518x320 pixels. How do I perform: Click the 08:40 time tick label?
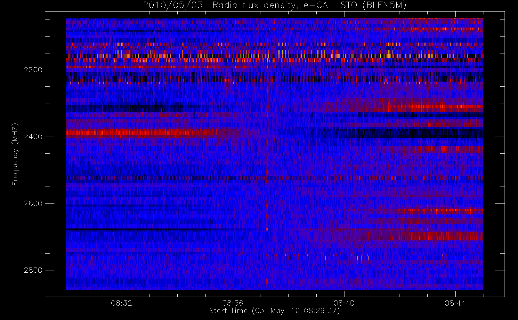click(344, 303)
